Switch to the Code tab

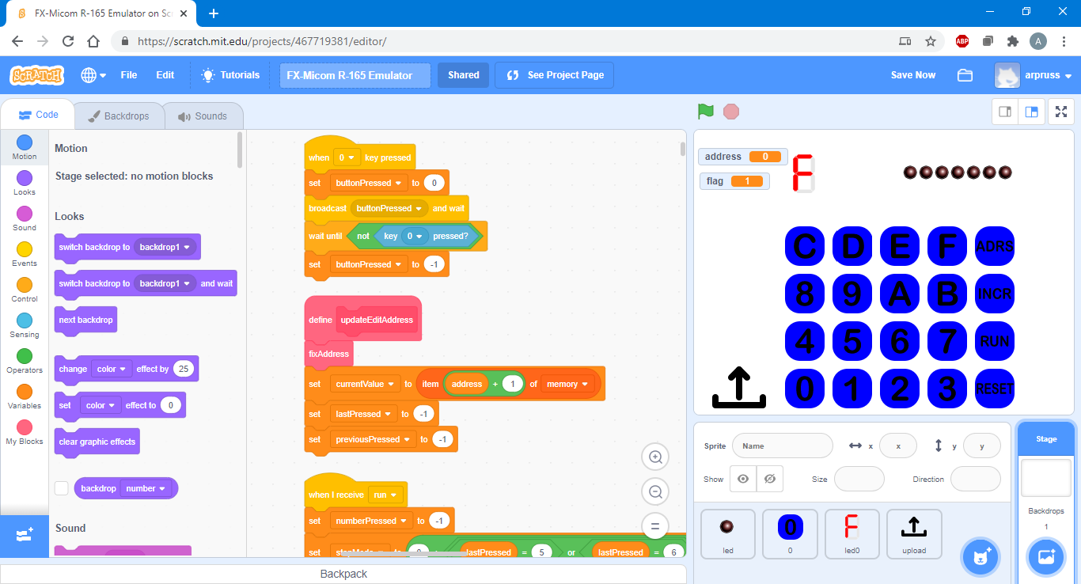click(38, 115)
